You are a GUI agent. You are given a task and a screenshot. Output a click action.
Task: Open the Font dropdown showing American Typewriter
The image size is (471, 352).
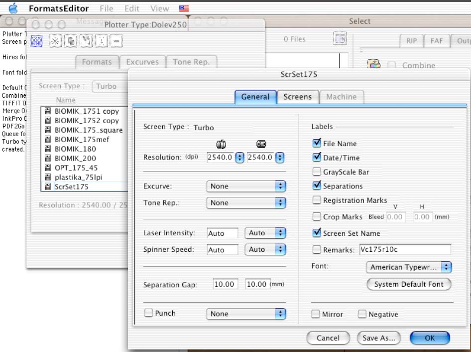point(409,267)
